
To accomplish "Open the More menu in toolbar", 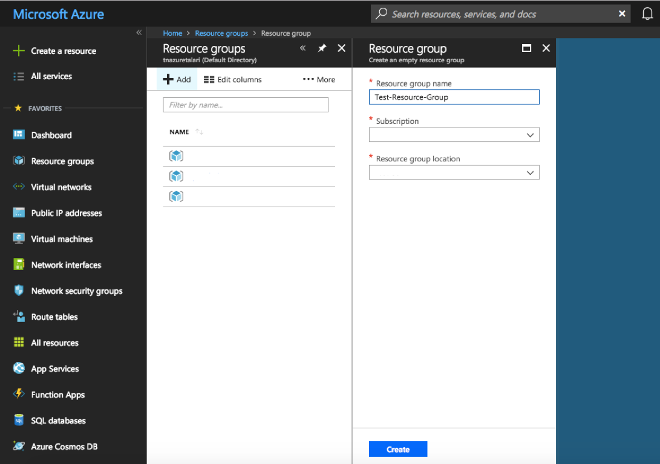I will pos(319,80).
